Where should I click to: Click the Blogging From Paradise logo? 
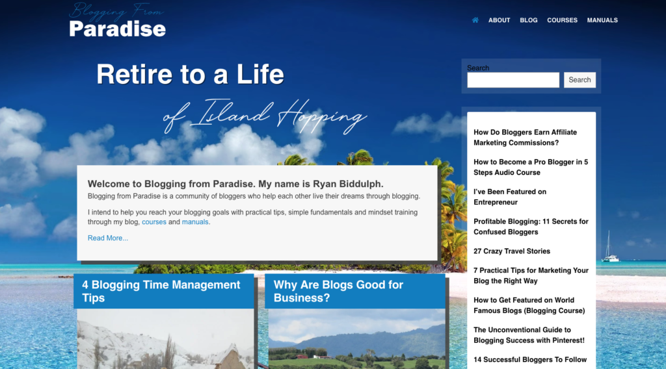(117, 20)
